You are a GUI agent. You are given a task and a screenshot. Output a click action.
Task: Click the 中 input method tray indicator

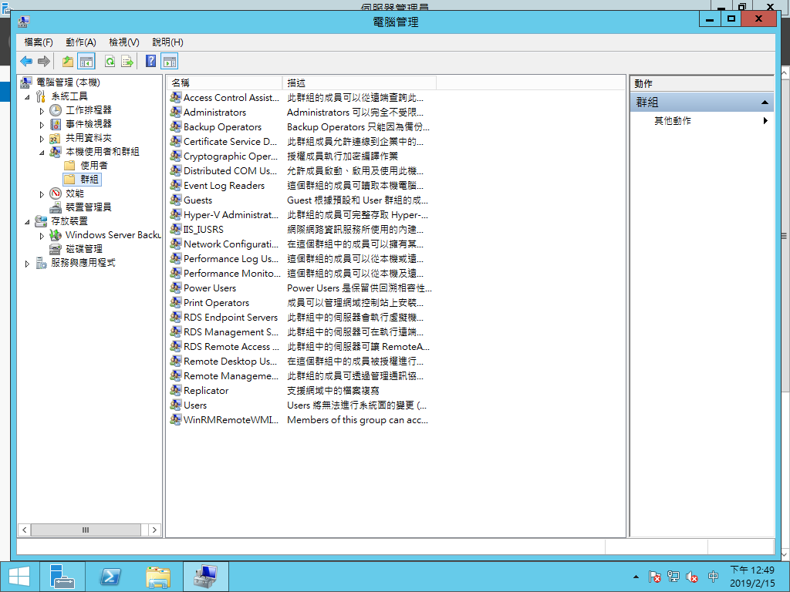click(x=713, y=577)
